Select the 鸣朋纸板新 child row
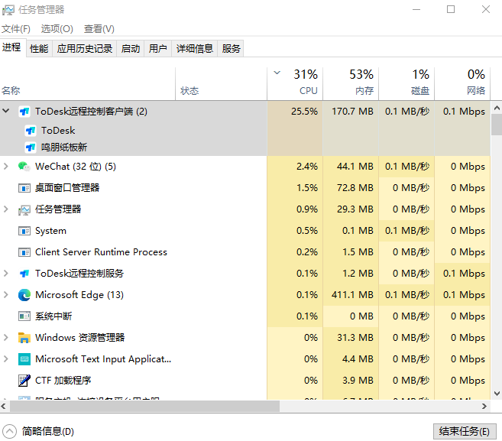502x441 pixels. (245, 148)
